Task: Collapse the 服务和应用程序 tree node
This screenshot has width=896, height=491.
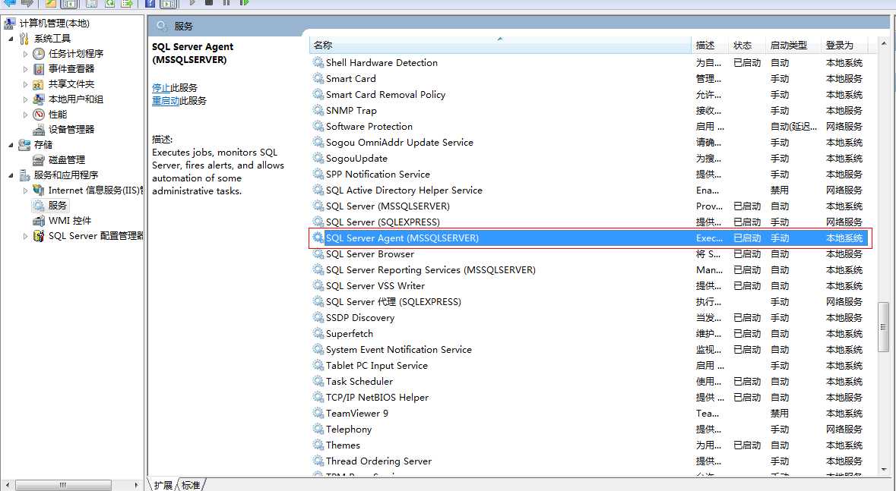Action: click(11, 175)
